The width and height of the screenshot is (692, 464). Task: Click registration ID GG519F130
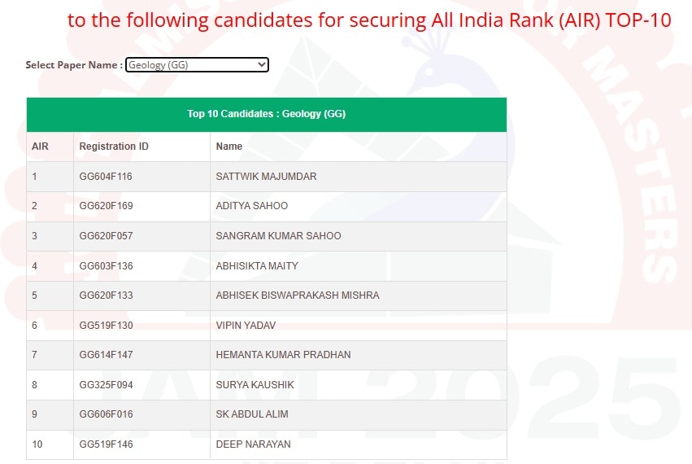(x=106, y=326)
